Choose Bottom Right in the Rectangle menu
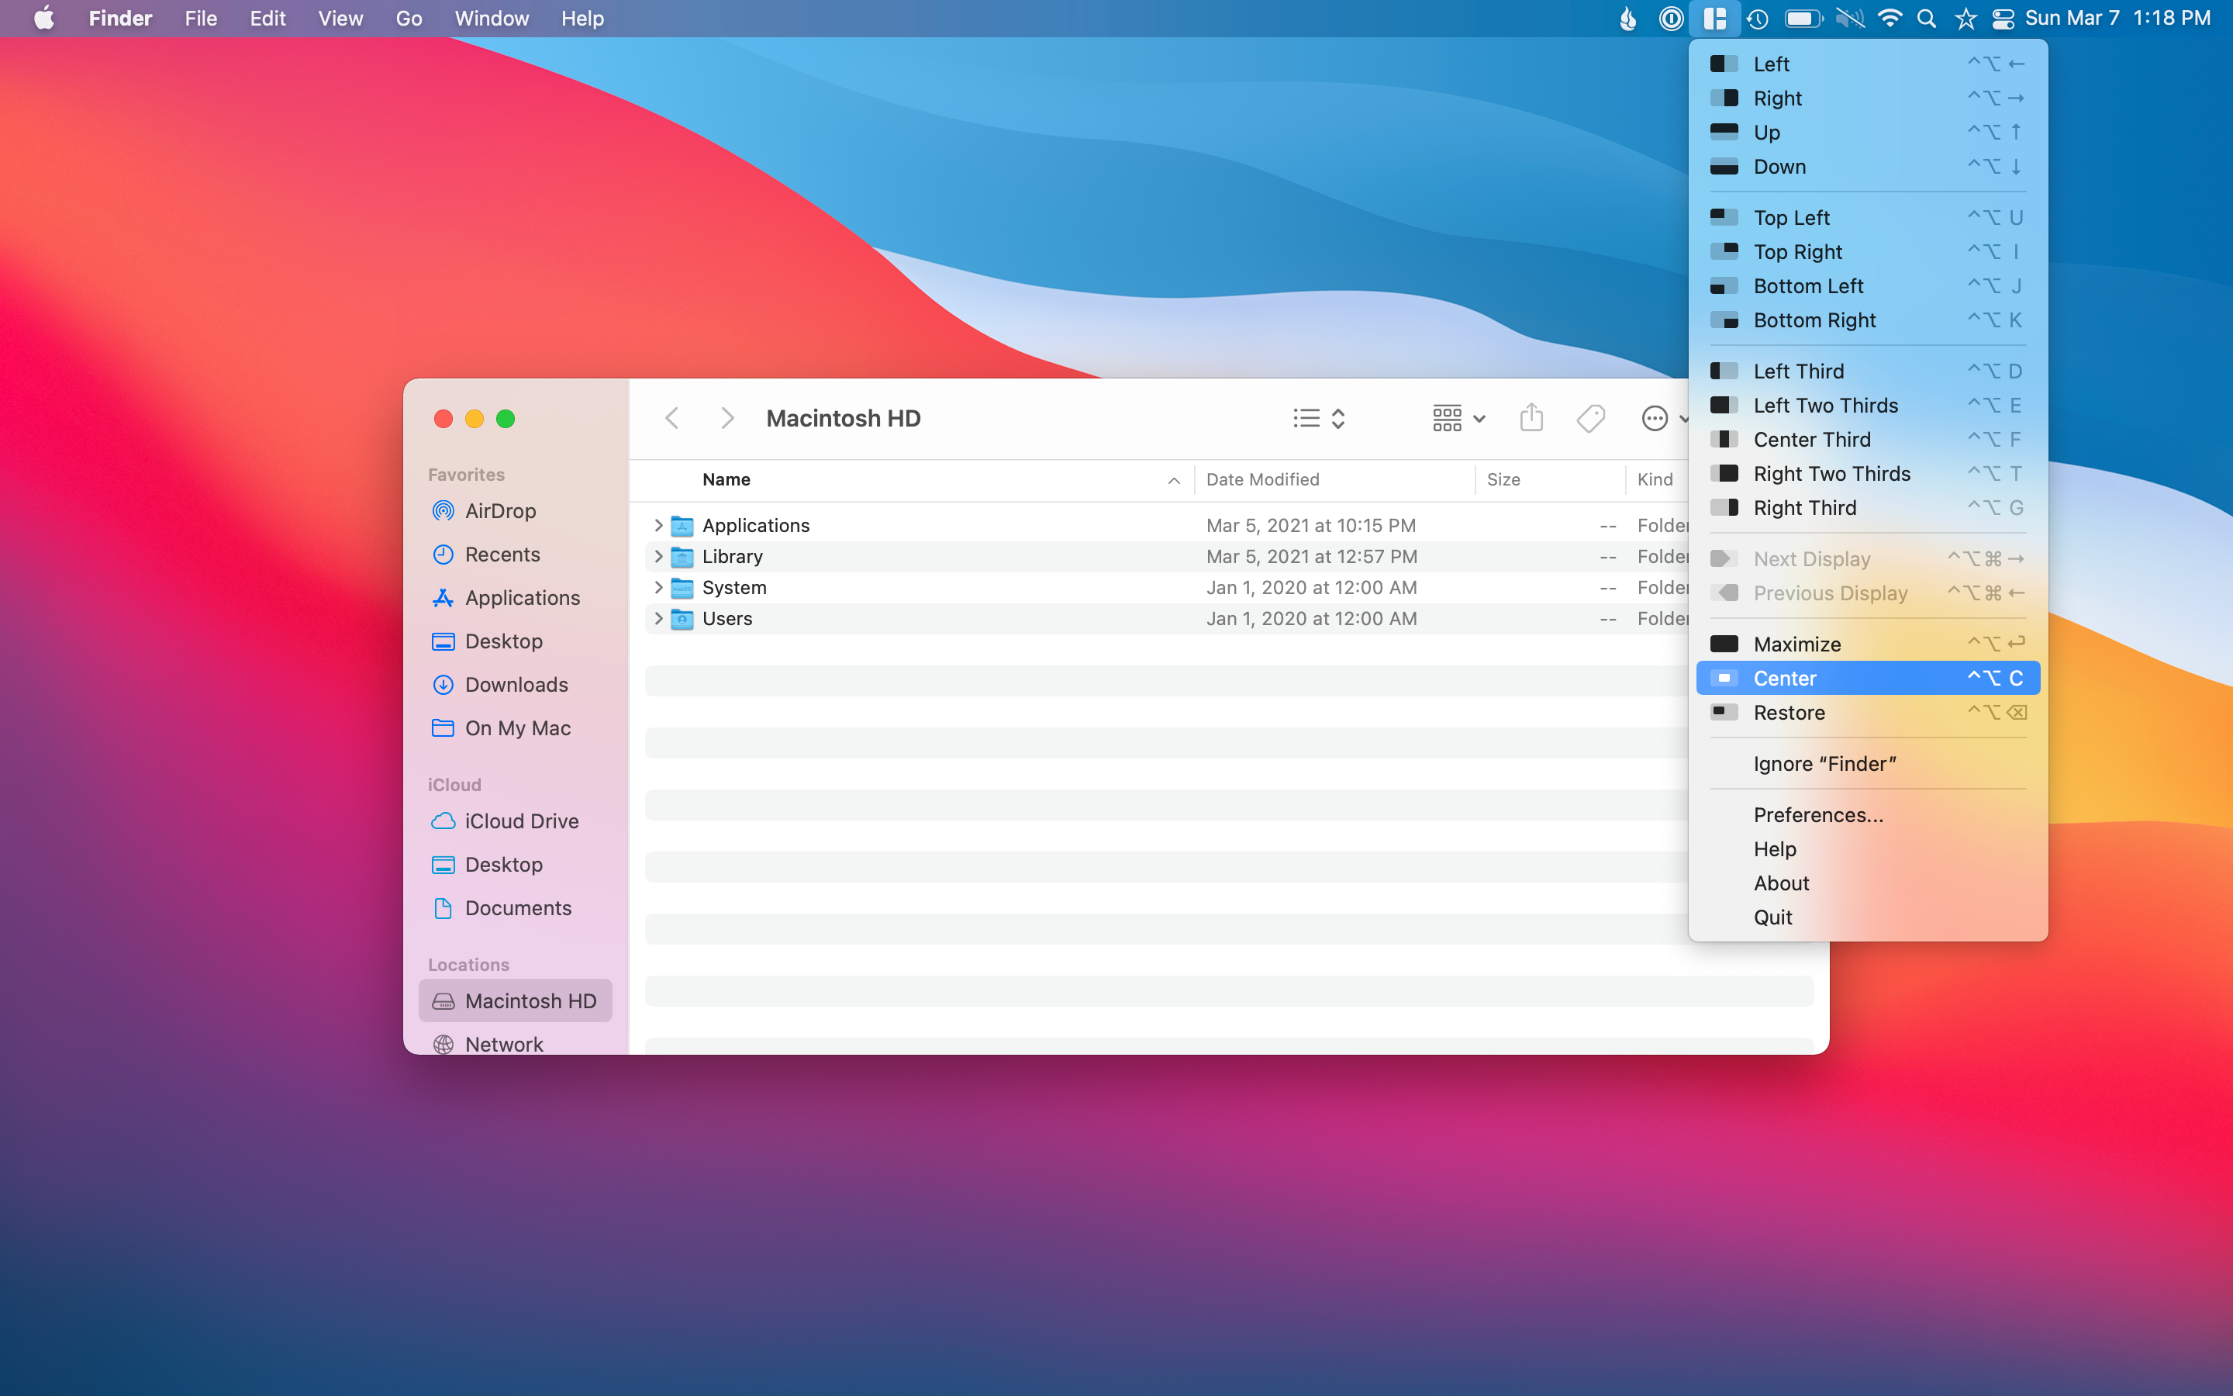 pos(1868,320)
